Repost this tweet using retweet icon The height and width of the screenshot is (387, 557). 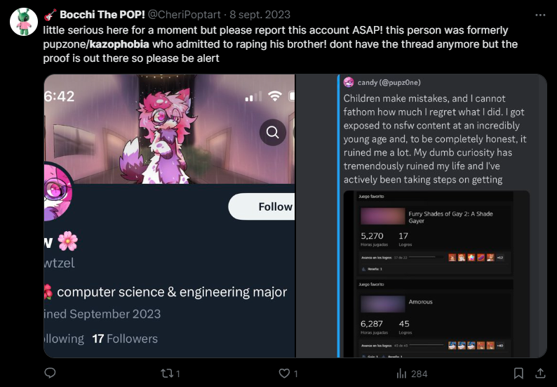pos(166,374)
